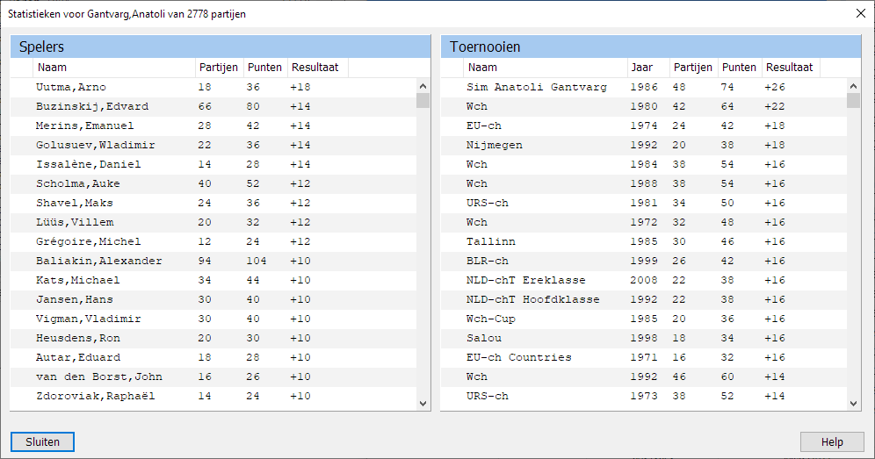Select player Scholma,Auke
The width and height of the screenshot is (875, 459).
(x=213, y=183)
